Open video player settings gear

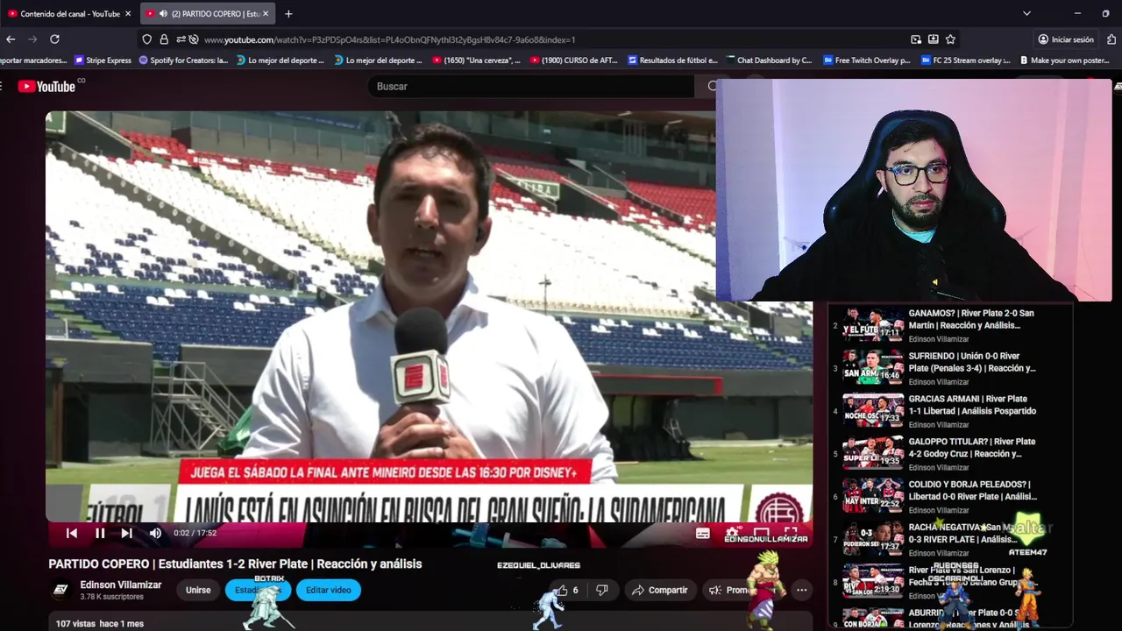732,532
